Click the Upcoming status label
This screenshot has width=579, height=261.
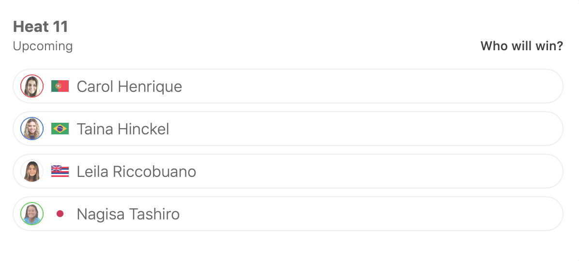pos(43,46)
